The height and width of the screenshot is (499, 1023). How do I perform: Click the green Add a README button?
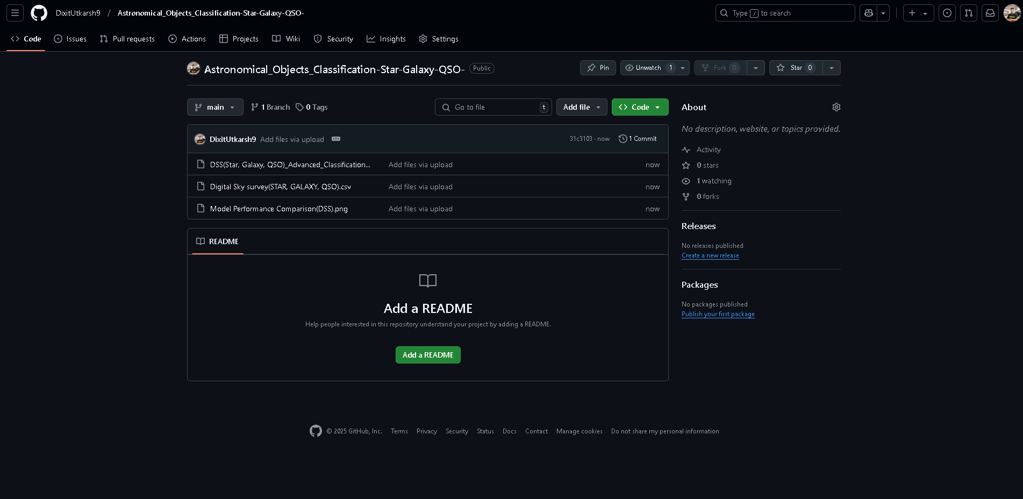pyautogui.click(x=428, y=355)
